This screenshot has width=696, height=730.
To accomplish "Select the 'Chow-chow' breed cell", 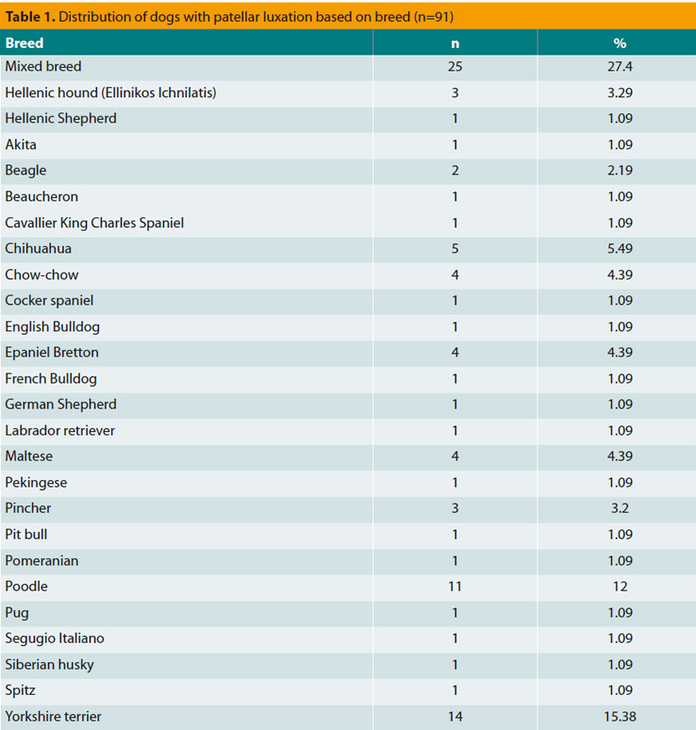I will click(42, 274).
